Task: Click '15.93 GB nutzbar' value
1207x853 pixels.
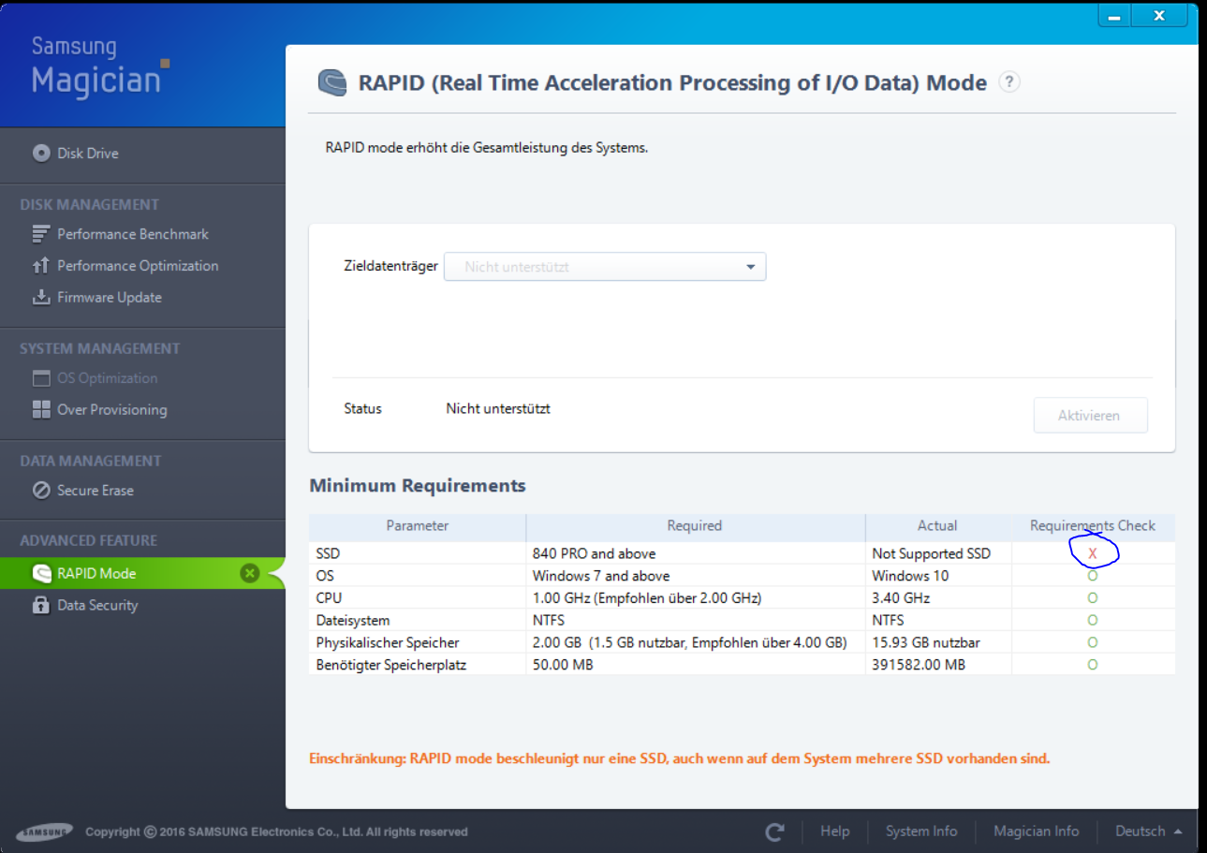Action: point(926,643)
